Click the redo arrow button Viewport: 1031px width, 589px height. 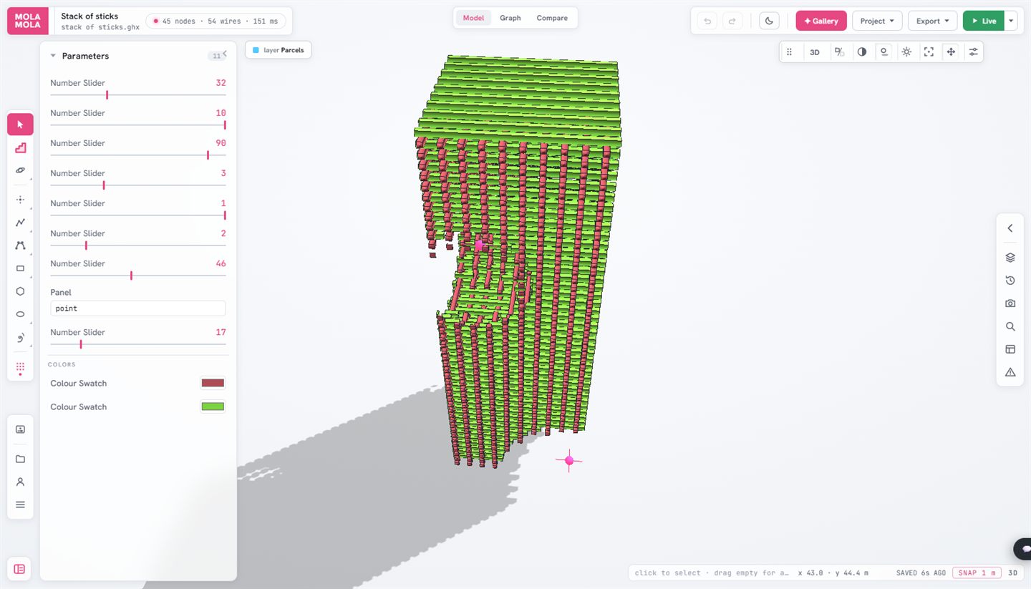732,21
